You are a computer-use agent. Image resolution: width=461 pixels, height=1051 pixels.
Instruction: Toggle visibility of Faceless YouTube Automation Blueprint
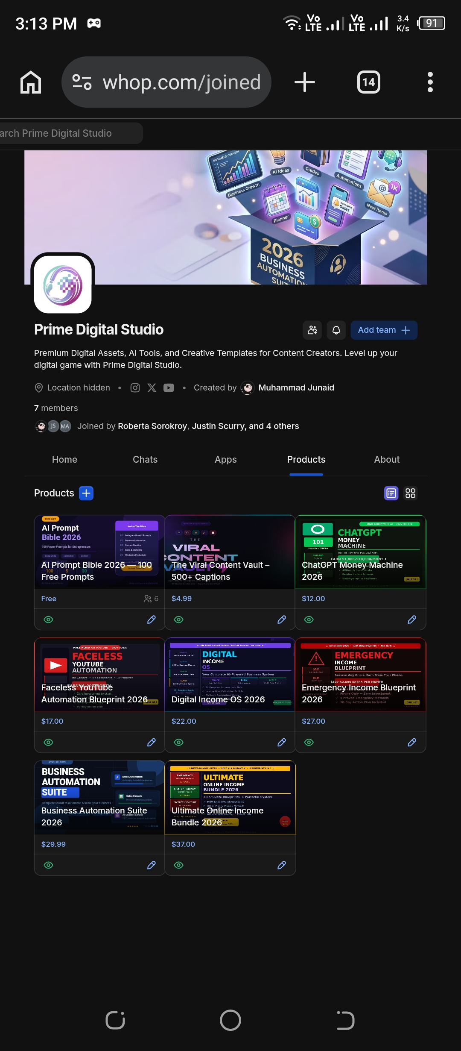pos(49,743)
